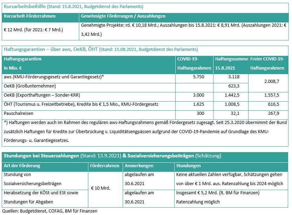Click the value "2.008,7"
292x215 pixels.
coord(272,82)
